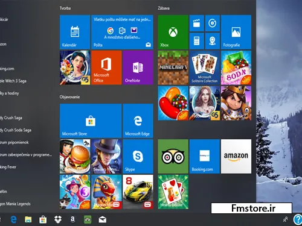
Task: Open the G5 game tile beside Microsoft Office
Action: point(75,67)
